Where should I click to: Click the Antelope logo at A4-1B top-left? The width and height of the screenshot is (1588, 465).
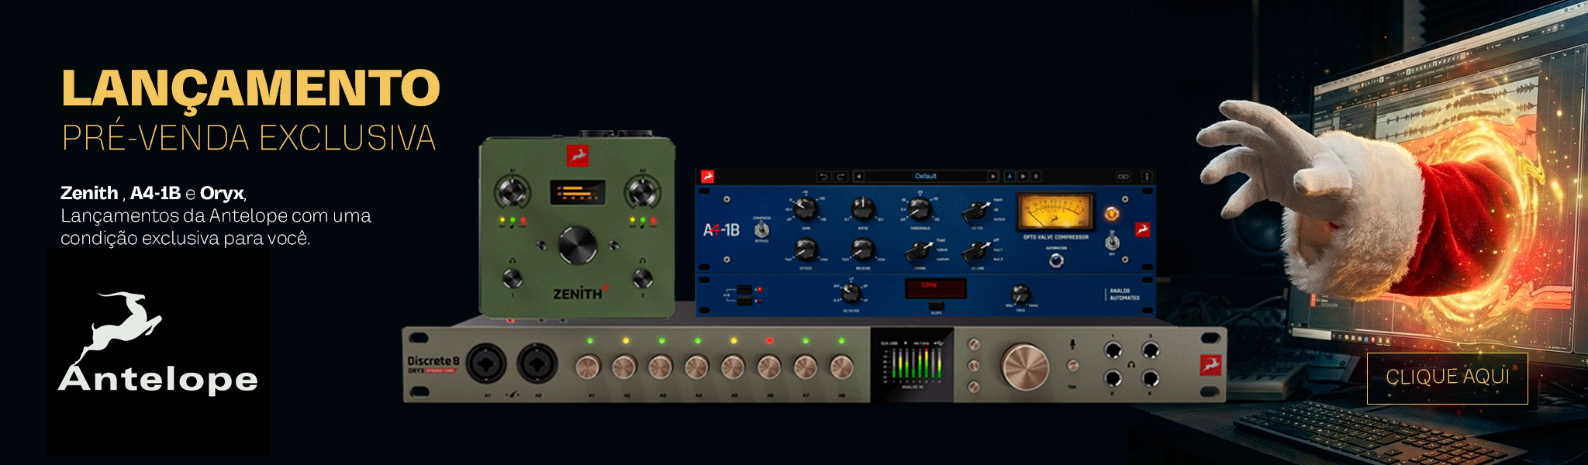(707, 177)
